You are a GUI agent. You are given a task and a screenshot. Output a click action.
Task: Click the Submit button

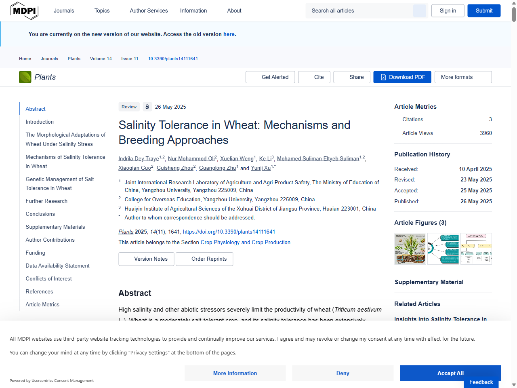[x=484, y=11]
